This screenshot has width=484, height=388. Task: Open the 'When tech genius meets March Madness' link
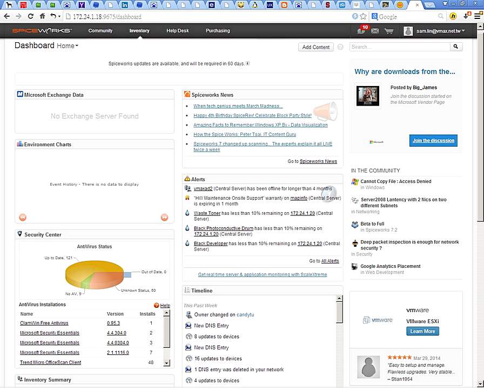[x=238, y=106]
